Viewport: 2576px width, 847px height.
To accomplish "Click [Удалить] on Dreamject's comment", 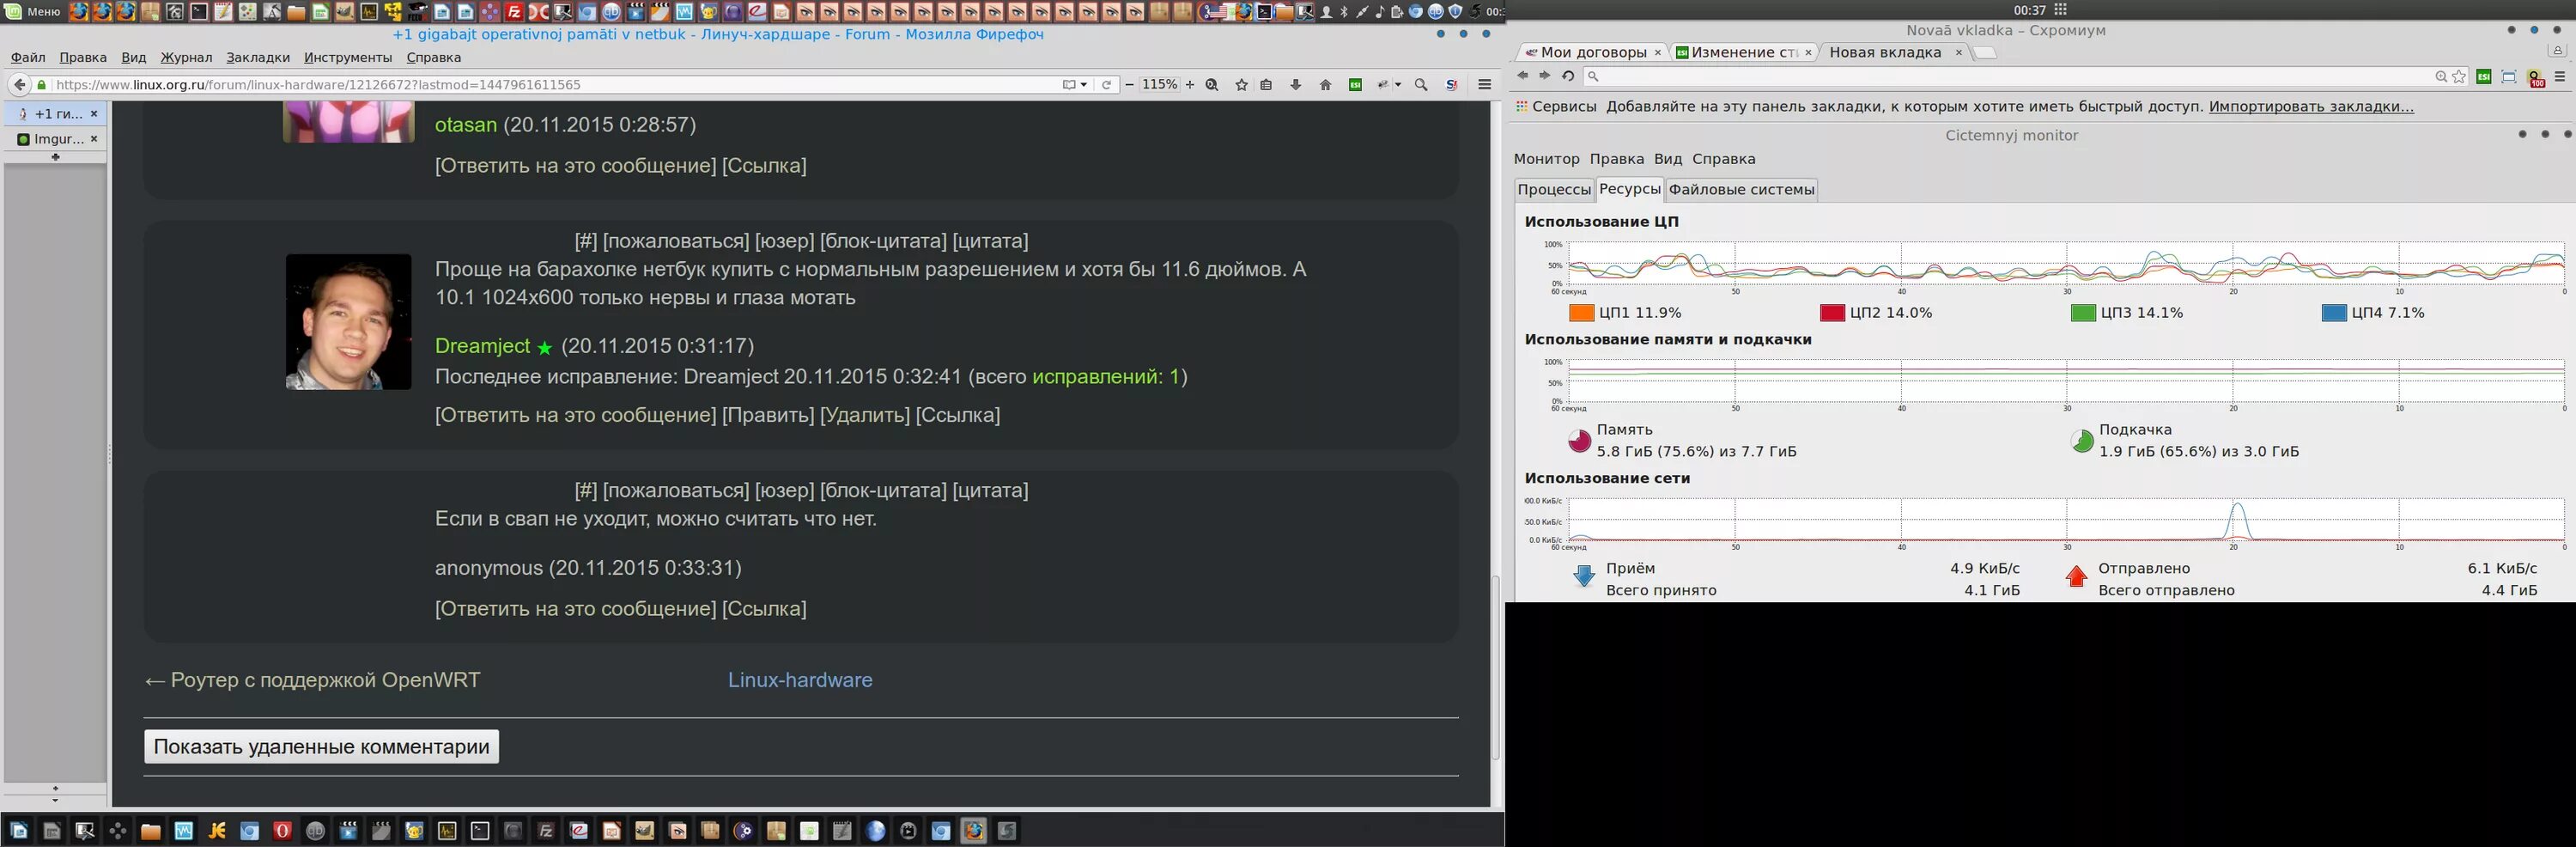I will tap(864, 415).
